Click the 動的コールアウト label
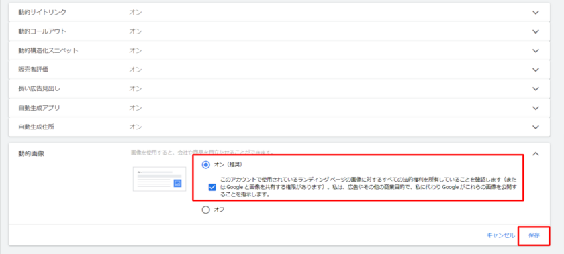This screenshot has width=564, height=254. coord(42,31)
